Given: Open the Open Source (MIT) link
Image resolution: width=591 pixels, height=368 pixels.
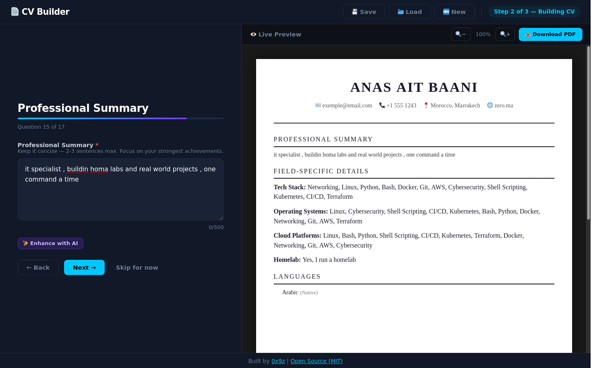Looking at the screenshot, I should [x=316, y=361].
